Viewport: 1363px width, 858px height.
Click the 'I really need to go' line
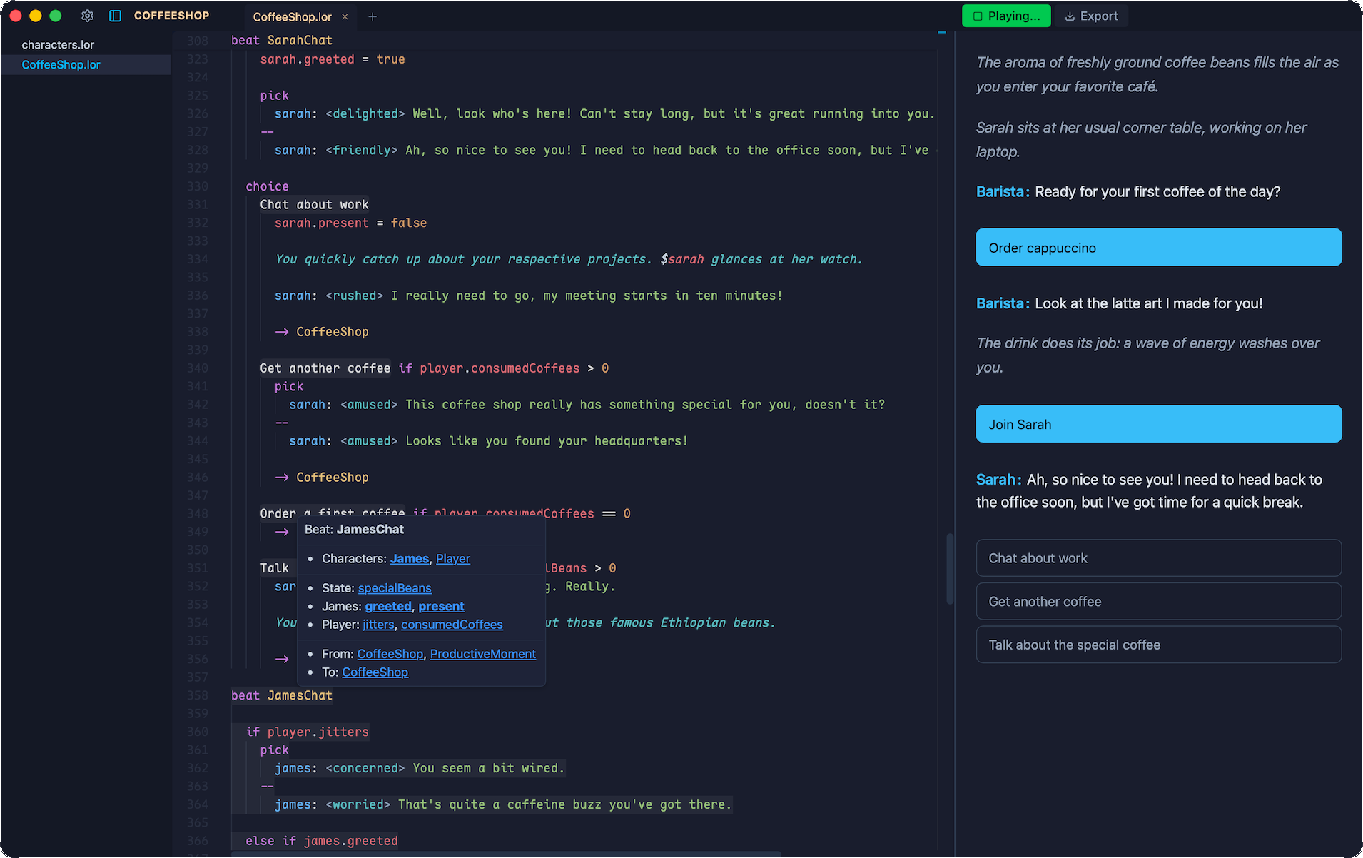tap(529, 296)
